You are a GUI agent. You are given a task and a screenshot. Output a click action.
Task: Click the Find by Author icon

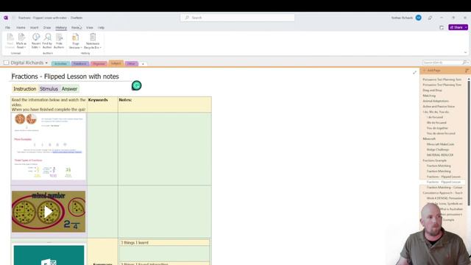click(x=47, y=38)
